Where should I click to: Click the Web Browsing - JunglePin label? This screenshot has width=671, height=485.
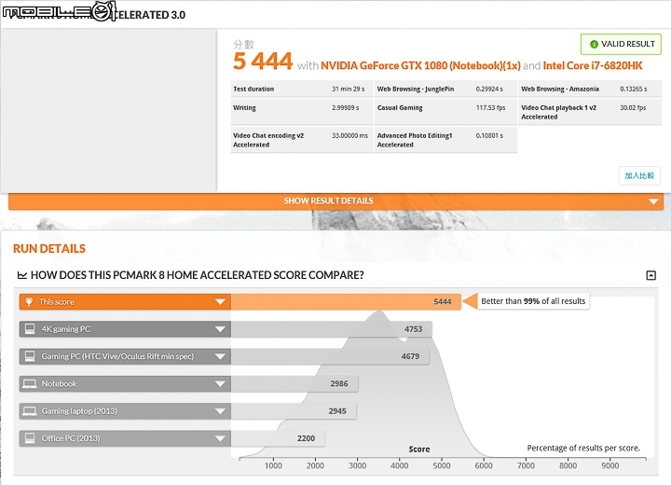(x=416, y=90)
